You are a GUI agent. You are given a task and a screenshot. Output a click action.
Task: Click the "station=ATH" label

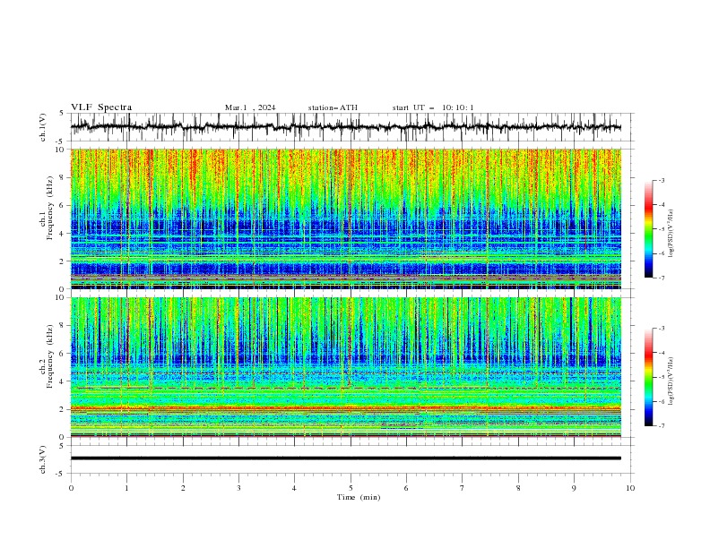click(x=333, y=107)
